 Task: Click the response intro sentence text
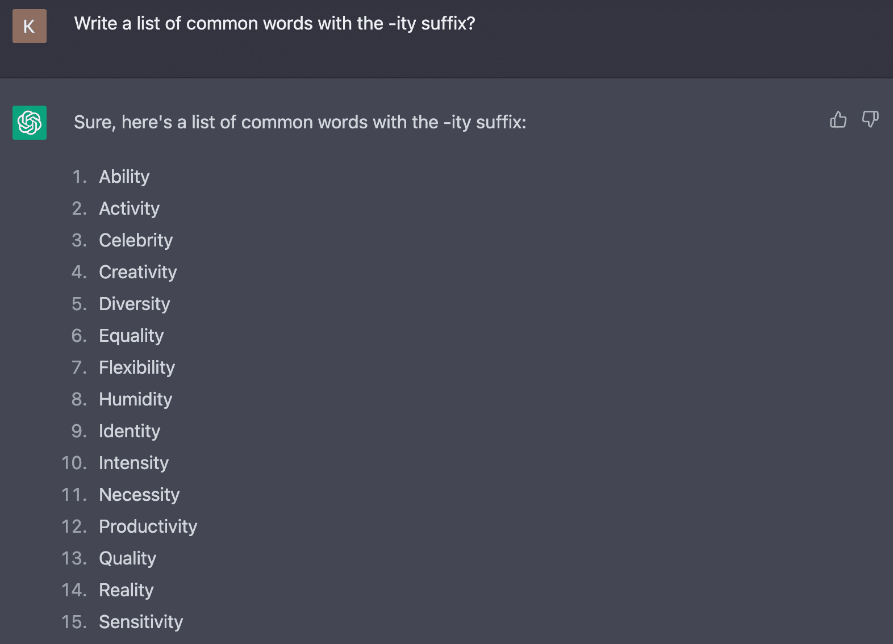300,122
